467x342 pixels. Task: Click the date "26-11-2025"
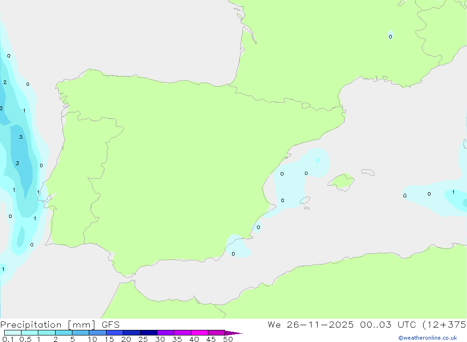tap(320, 324)
